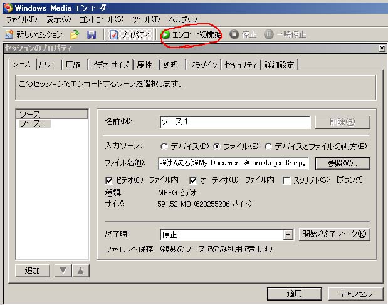Move source down with the down arrow button

(x=63, y=271)
